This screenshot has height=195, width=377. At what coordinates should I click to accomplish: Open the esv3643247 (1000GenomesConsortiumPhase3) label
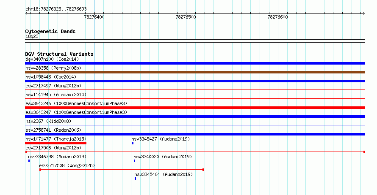tap(76, 112)
